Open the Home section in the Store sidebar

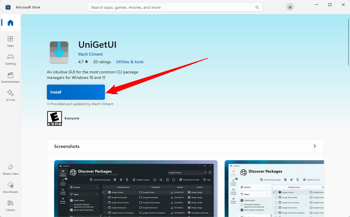pyautogui.click(x=10, y=23)
